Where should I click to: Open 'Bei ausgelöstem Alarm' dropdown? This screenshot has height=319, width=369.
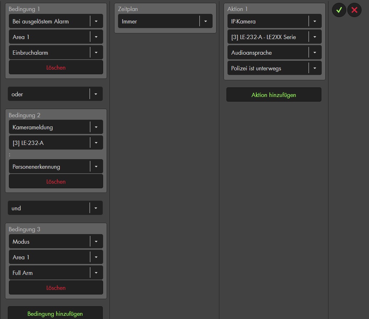click(56, 21)
